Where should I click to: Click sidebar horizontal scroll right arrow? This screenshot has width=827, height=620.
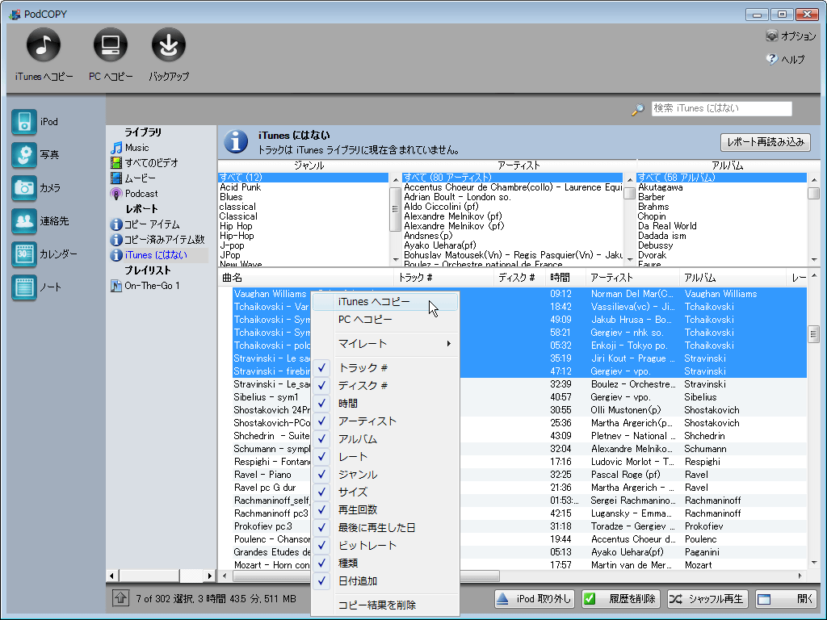[210, 576]
